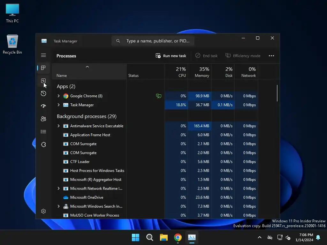Expand Microsoft Windows Search Indexer row

point(59,206)
